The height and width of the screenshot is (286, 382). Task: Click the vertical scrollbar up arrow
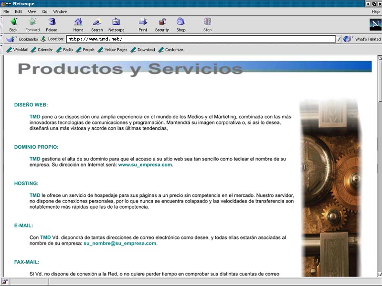coord(380,58)
